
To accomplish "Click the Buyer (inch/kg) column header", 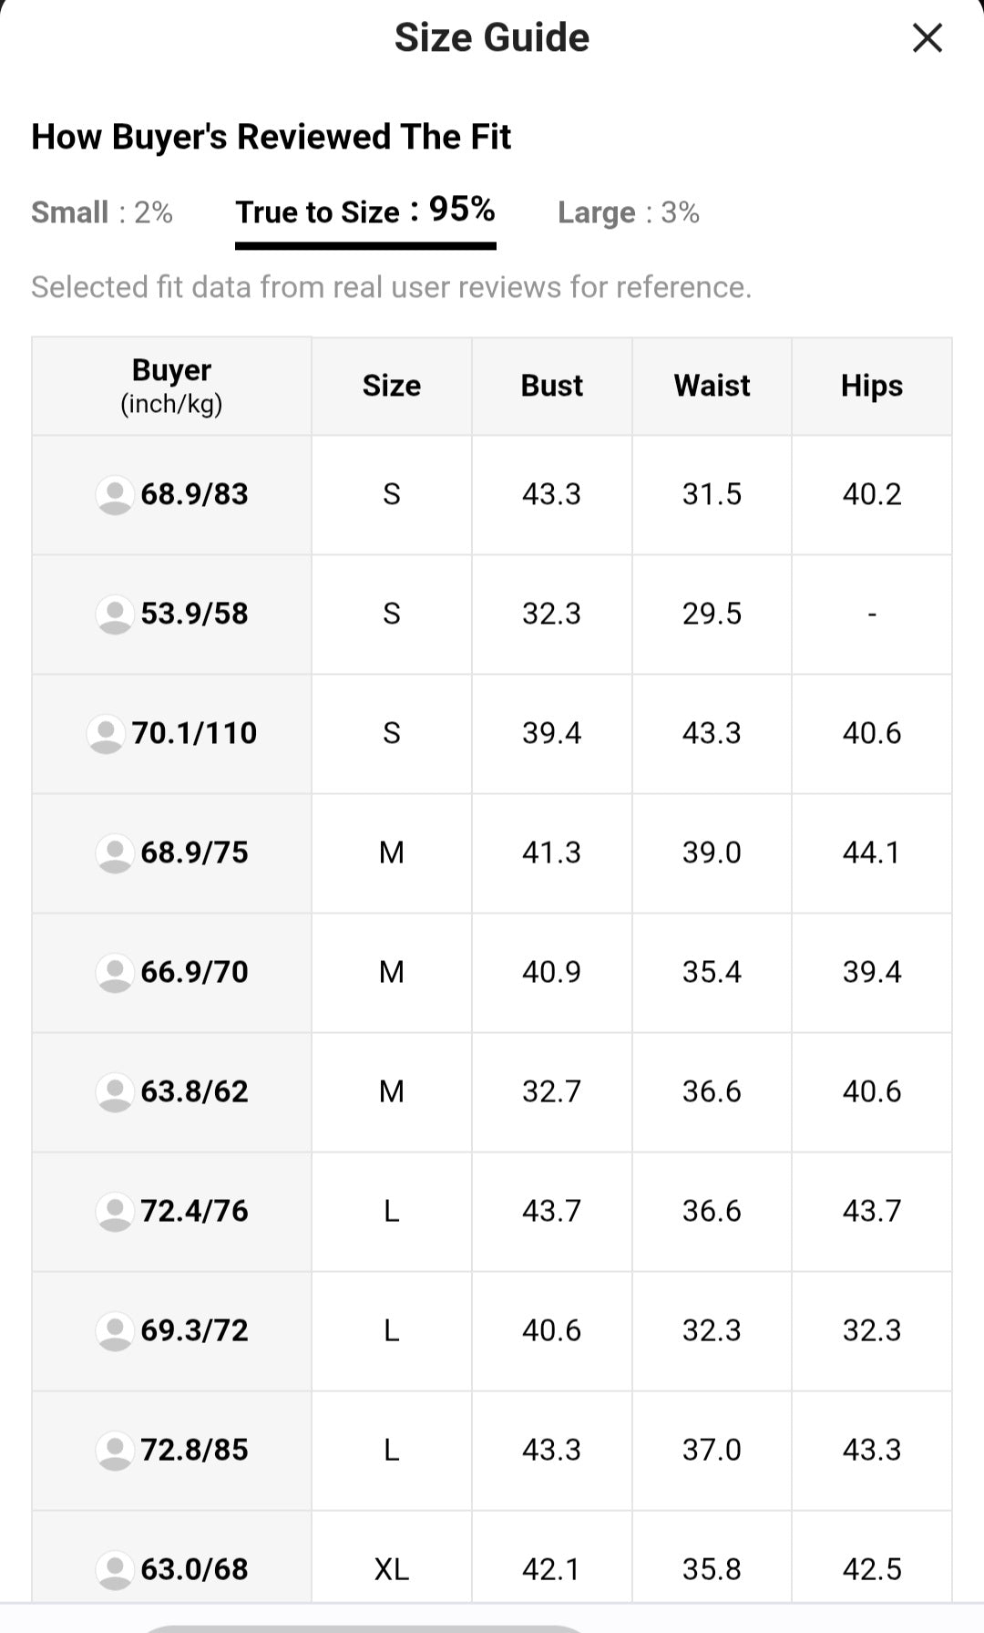I will click(171, 386).
